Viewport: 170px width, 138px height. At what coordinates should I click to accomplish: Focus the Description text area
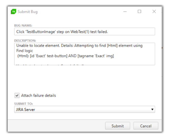point(84,54)
